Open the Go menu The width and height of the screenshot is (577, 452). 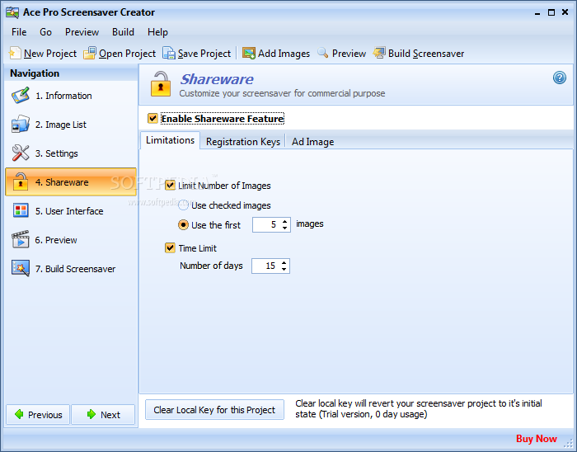tap(45, 32)
